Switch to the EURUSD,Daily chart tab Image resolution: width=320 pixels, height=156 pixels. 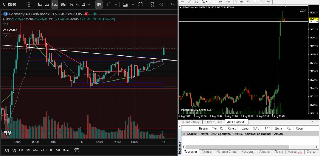(x=190, y=122)
